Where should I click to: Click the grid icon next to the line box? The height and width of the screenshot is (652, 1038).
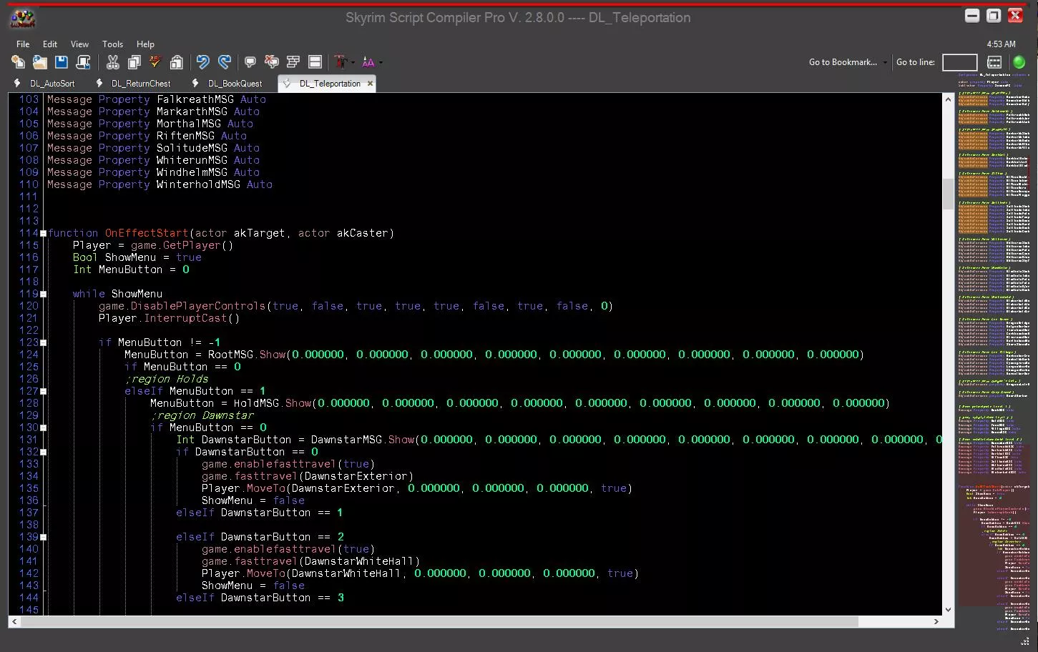click(994, 62)
